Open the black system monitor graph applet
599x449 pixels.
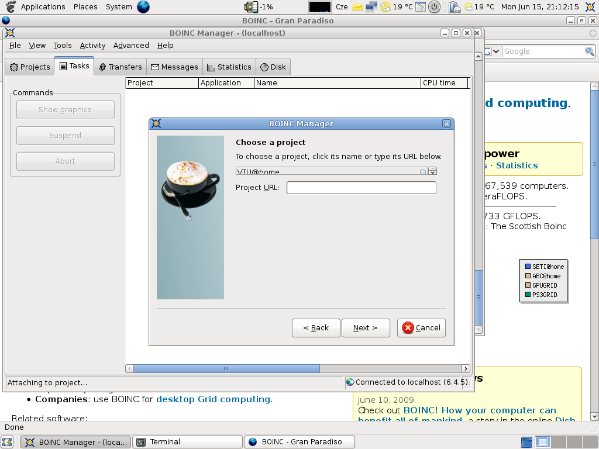click(320, 7)
